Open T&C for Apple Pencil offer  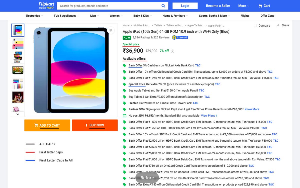coord(201,90)
